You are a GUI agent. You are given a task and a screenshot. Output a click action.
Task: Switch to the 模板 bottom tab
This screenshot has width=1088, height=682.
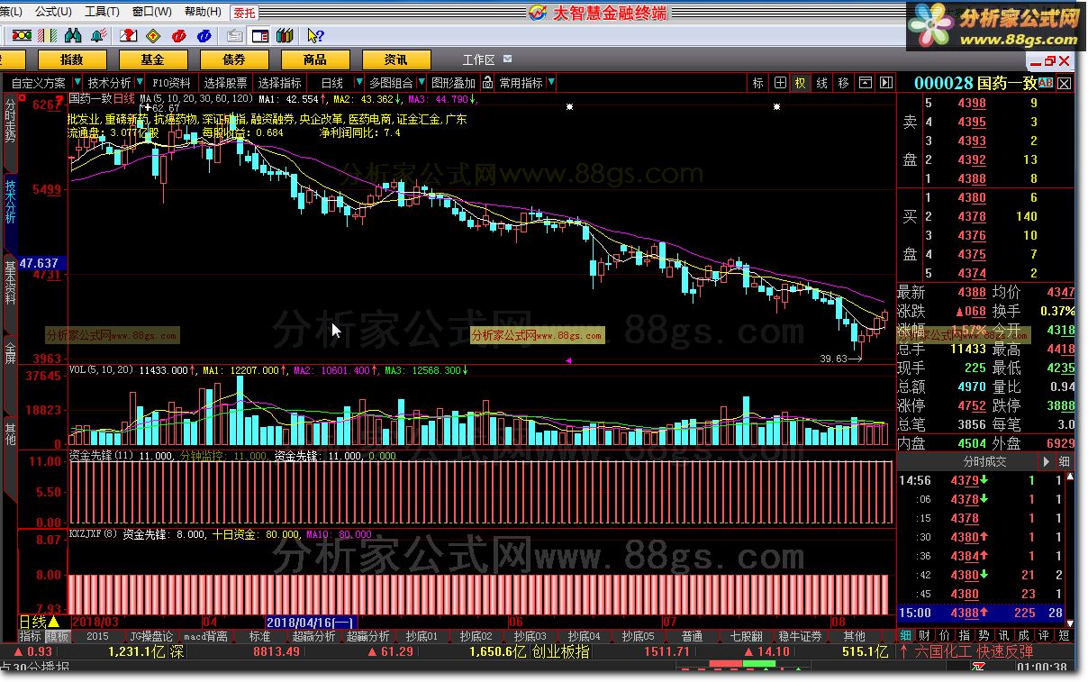(x=57, y=636)
